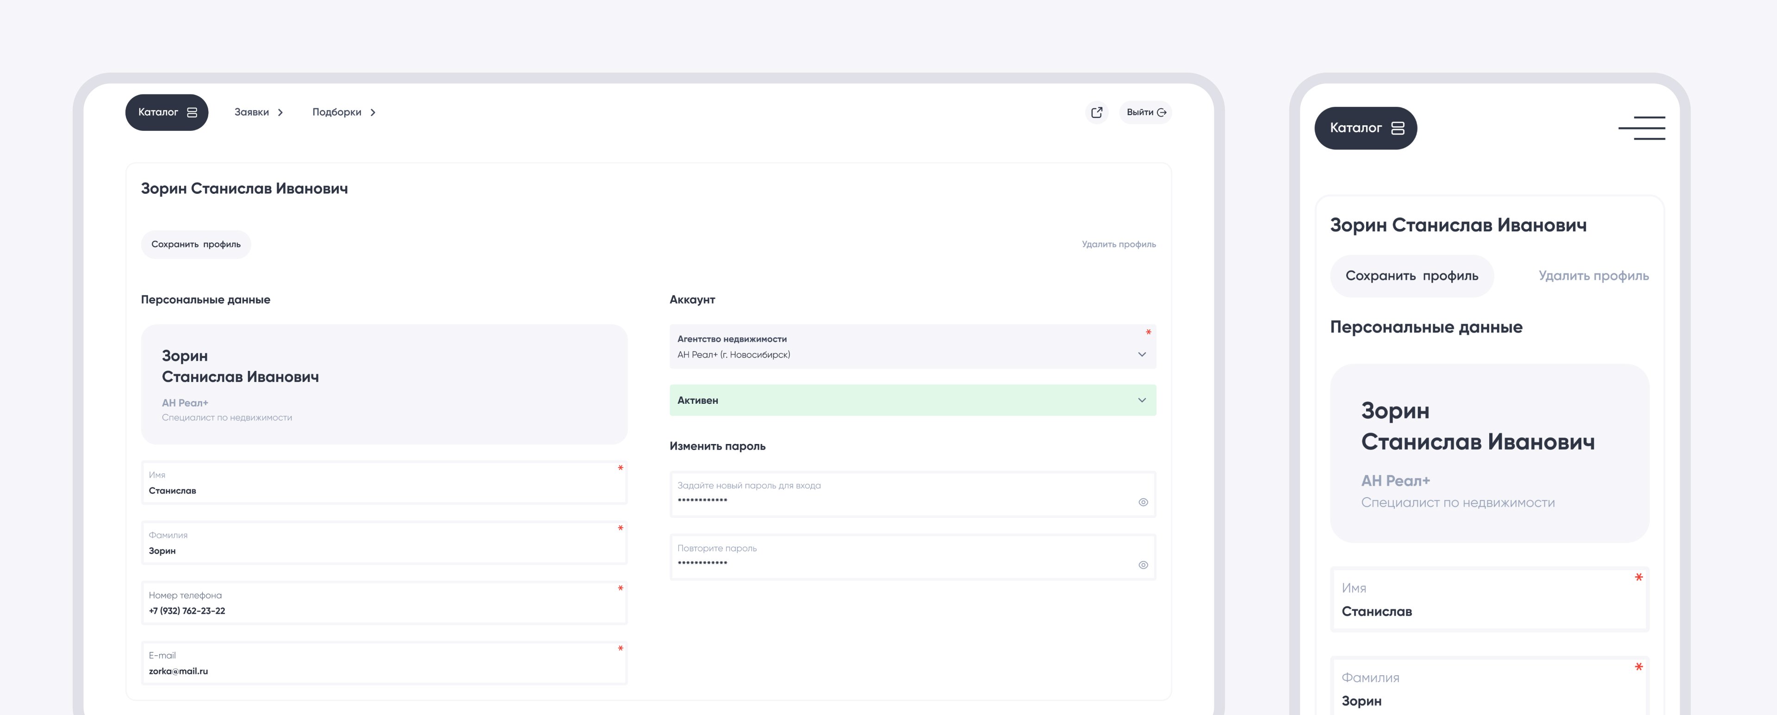Toggle visibility of repeated password field
Viewport: 1777px width, 715px height.
coord(1143,565)
